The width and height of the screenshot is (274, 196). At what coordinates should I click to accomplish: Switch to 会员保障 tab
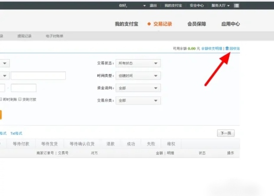(197, 24)
